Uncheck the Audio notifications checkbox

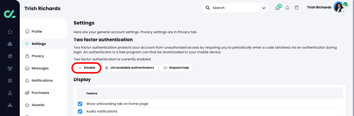[80, 111]
